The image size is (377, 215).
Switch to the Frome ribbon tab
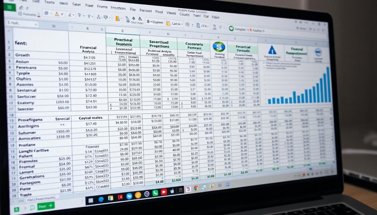point(102,7)
